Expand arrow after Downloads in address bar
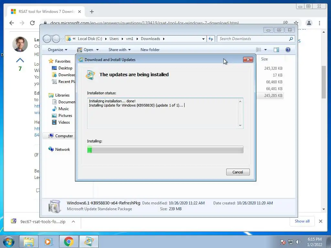This screenshot has width=331, height=248. point(164,39)
